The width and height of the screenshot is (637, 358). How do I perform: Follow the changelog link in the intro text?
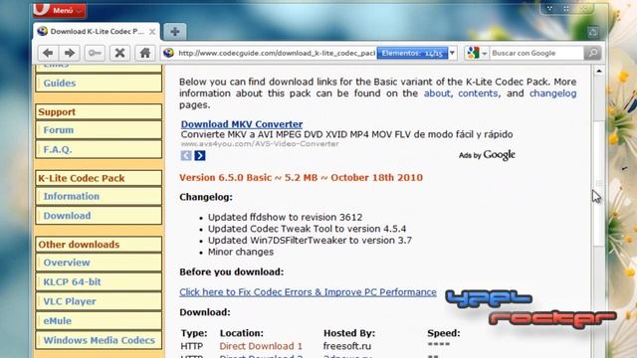(553, 93)
